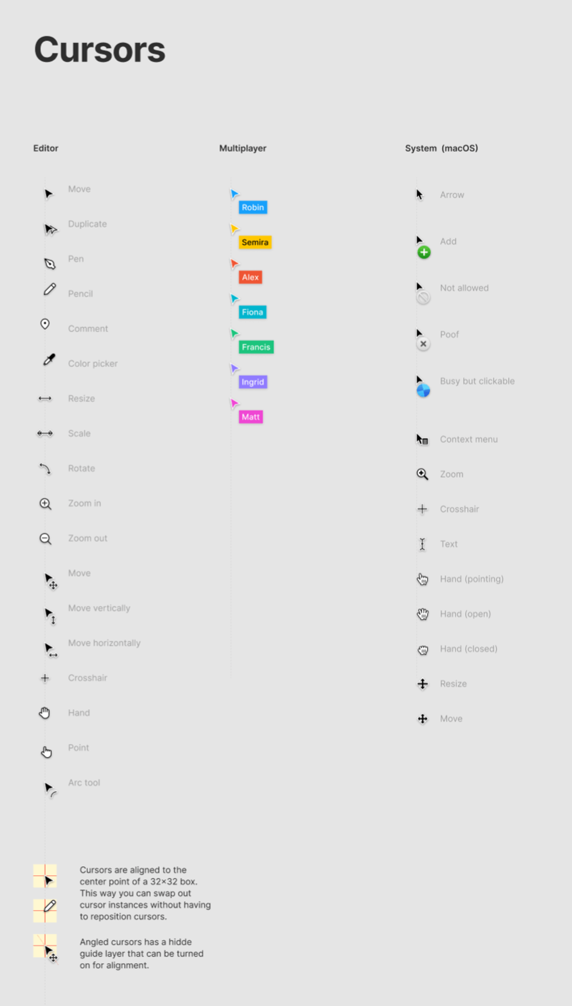Click the green Francis name tag

pos(256,347)
